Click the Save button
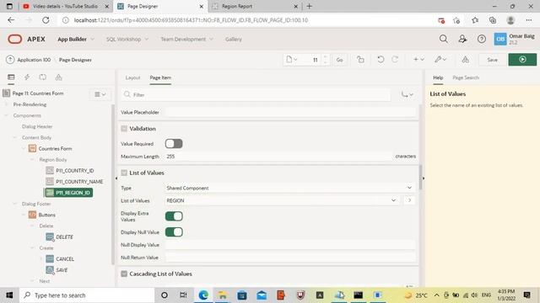This screenshot has height=303, width=540. pos(493,60)
